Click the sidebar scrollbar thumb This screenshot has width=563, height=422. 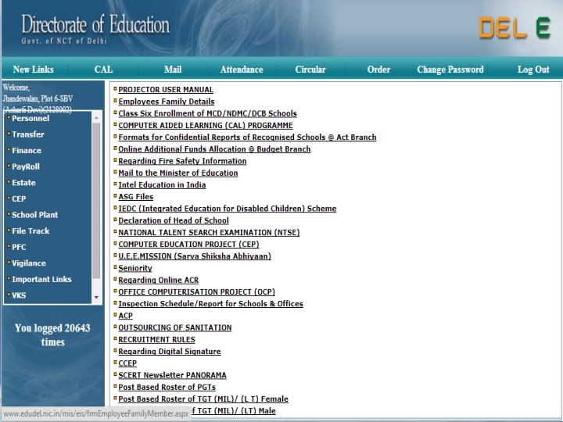tap(96, 201)
